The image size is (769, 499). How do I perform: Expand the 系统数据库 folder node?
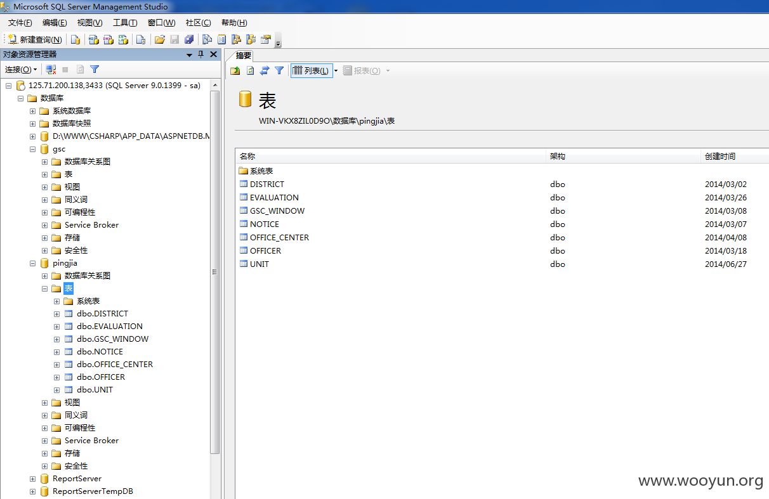point(32,111)
